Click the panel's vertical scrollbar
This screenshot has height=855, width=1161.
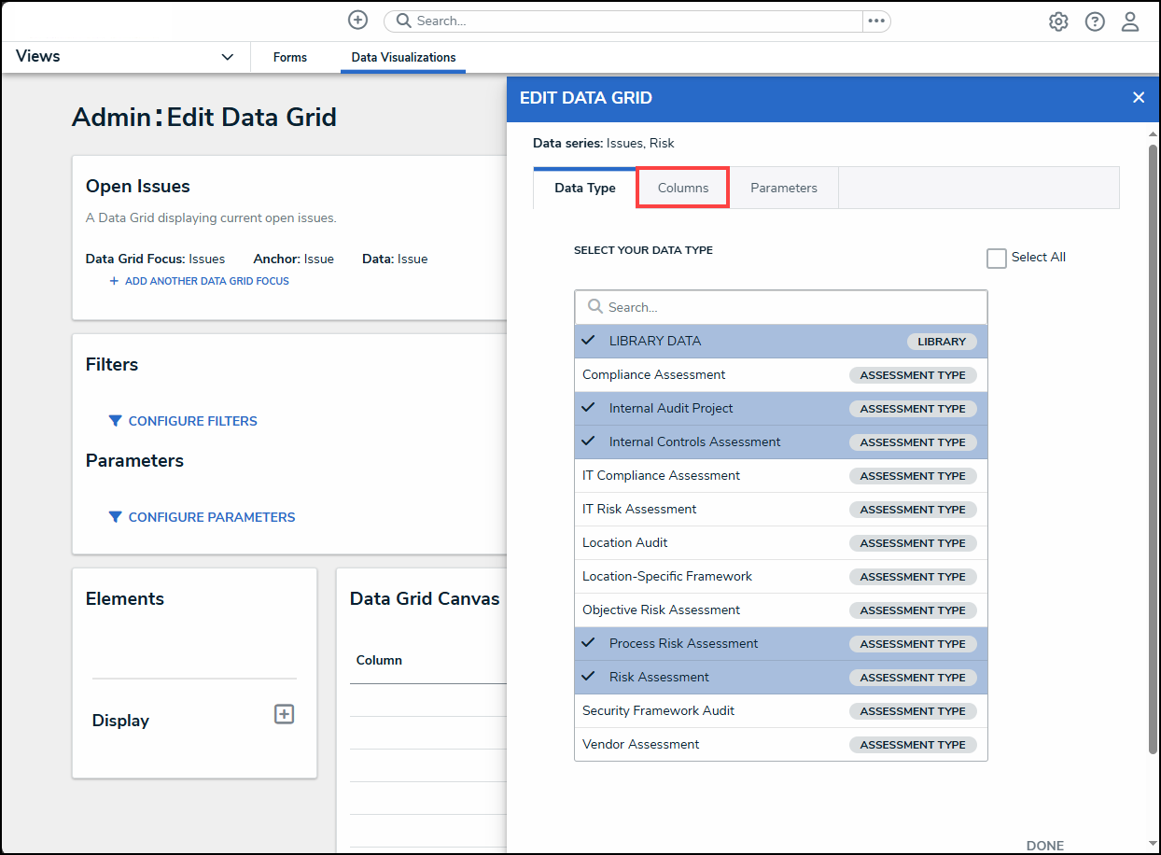click(x=1153, y=448)
